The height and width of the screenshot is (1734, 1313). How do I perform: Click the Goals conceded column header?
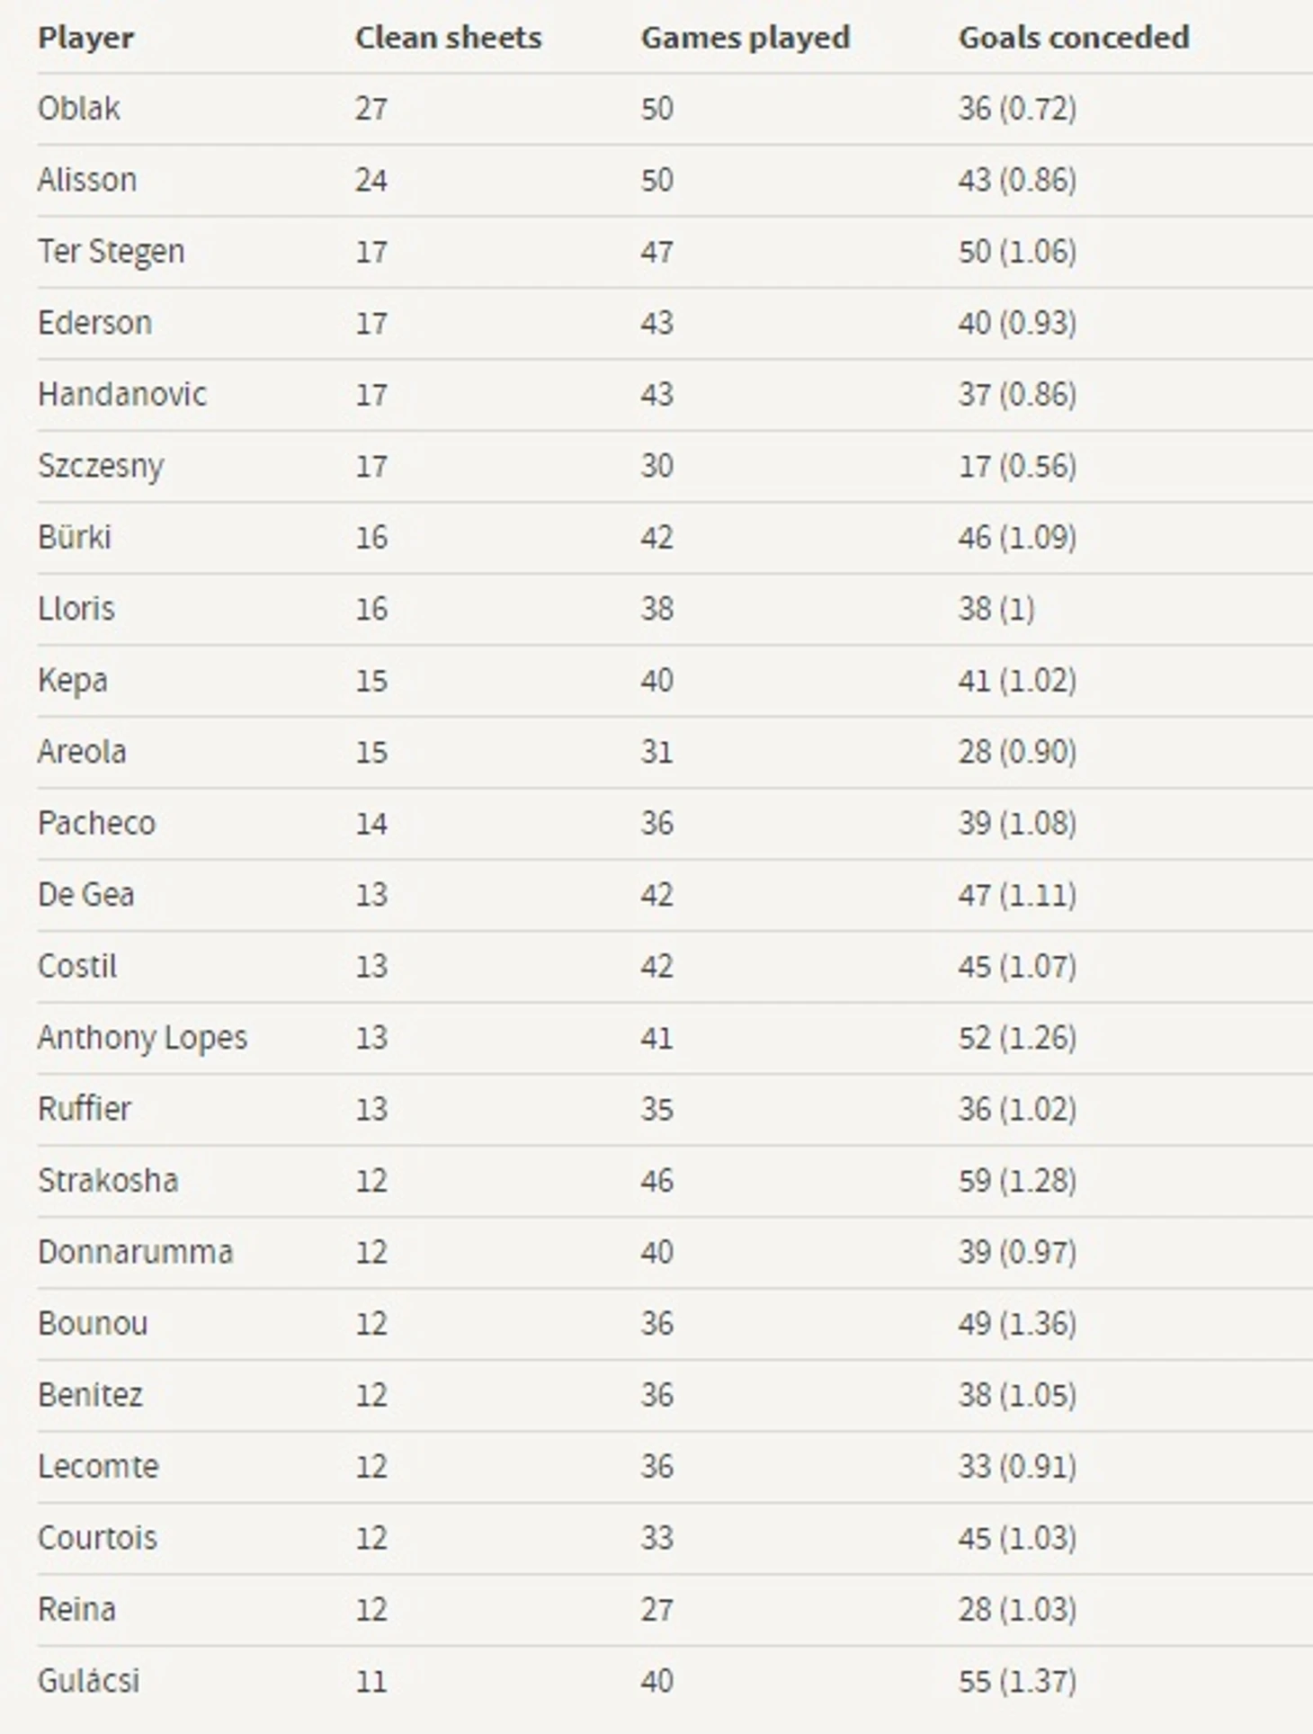[x=1074, y=38]
